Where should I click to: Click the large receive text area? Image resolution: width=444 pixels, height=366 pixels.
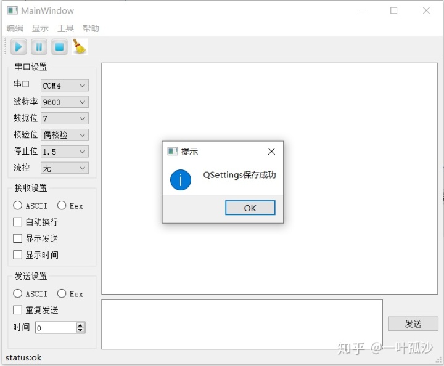tap(269, 179)
